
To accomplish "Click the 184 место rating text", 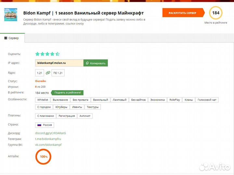I will click(x=42, y=93).
